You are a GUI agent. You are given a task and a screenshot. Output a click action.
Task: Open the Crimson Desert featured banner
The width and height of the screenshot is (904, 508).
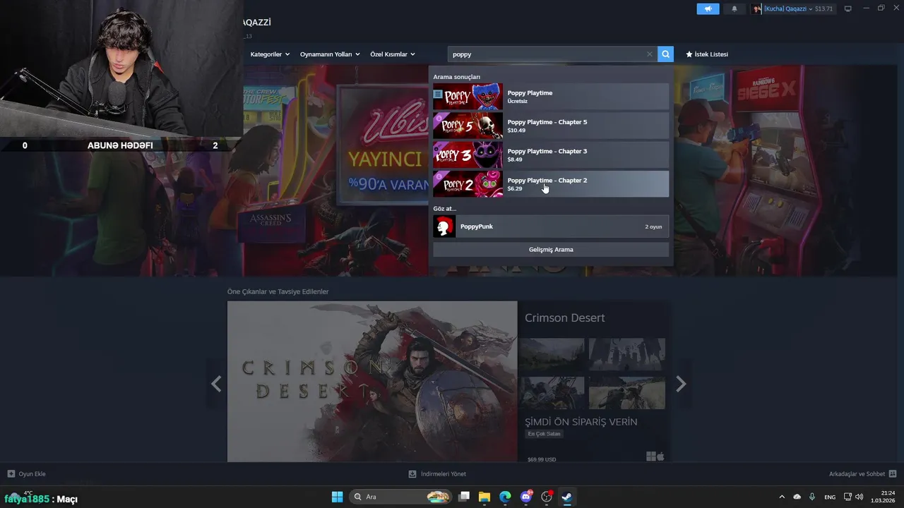tap(372, 382)
